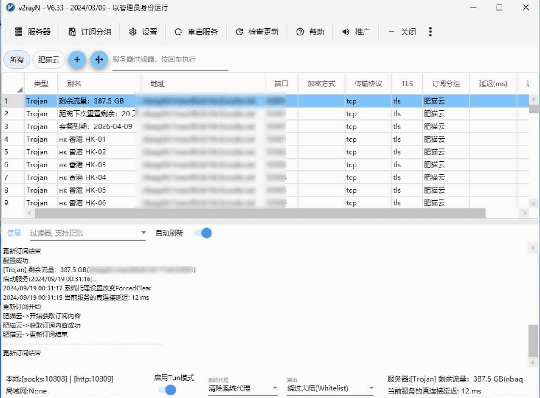Open the 帮助 help menu

click(x=310, y=32)
